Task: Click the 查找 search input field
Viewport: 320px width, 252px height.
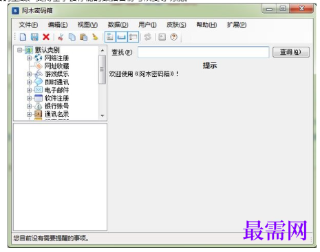Action: [x=203, y=52]
